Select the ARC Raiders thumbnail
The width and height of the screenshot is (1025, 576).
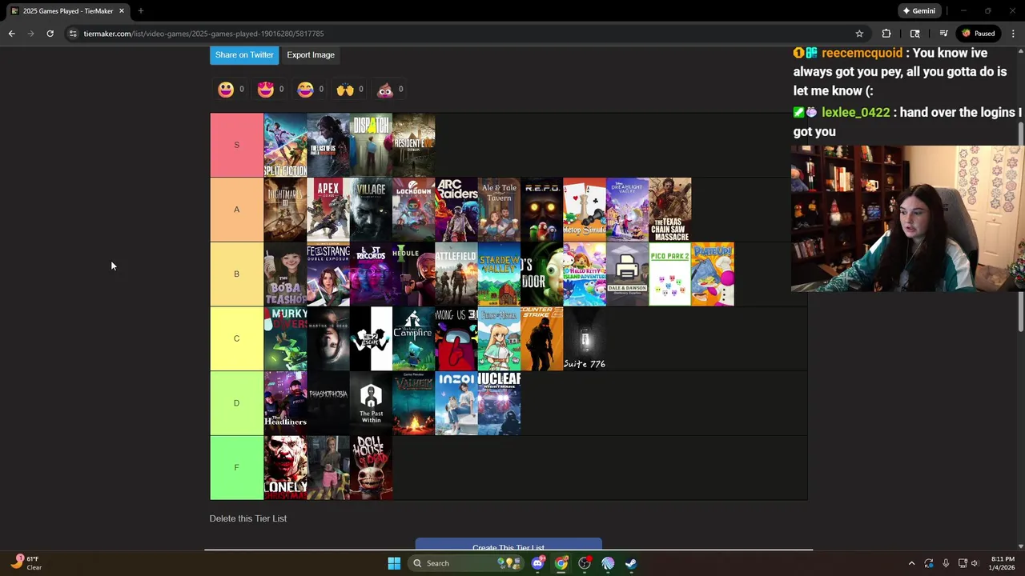(456, 210)
